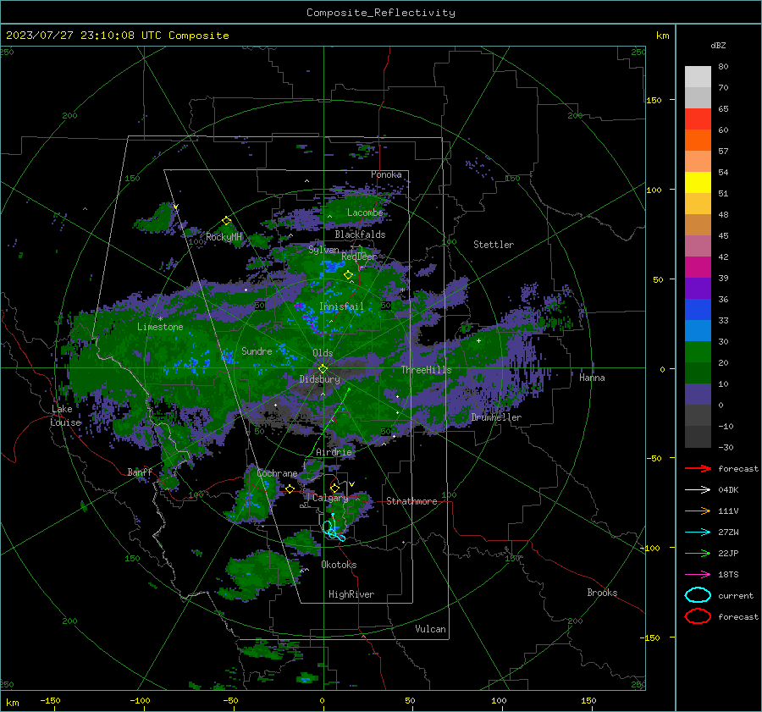The width and height of the screenshot is (762, 712).
Task: Click the HighRiver label
Action: [x=351, y=594]
